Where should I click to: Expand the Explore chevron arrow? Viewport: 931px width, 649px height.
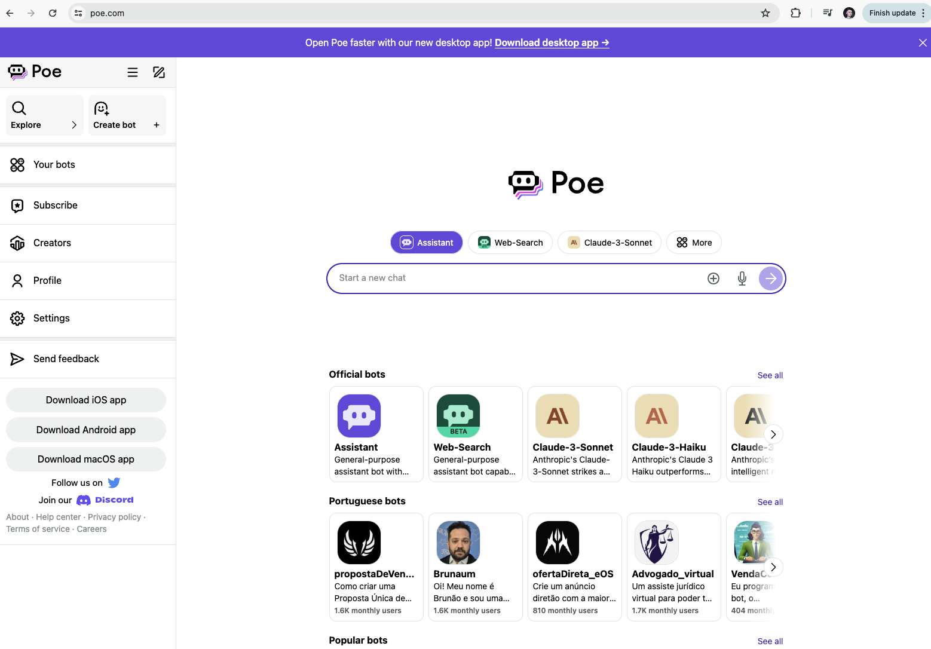[74, 125]
